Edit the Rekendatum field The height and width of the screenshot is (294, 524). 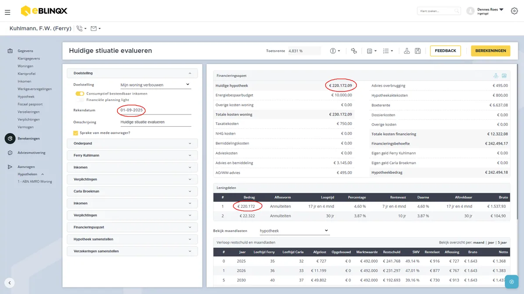point(156,110)
